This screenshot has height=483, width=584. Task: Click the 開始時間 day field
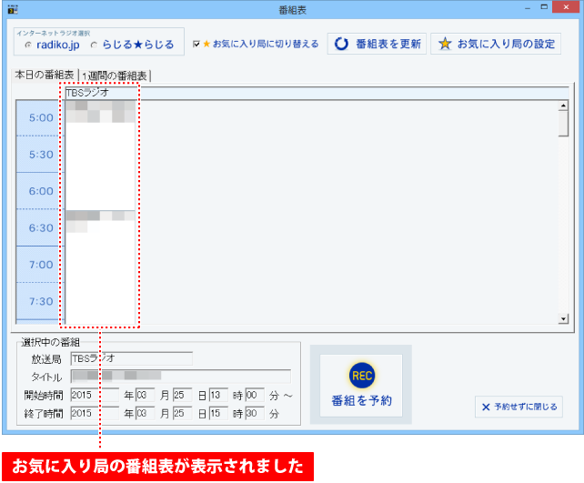point(182,395)
